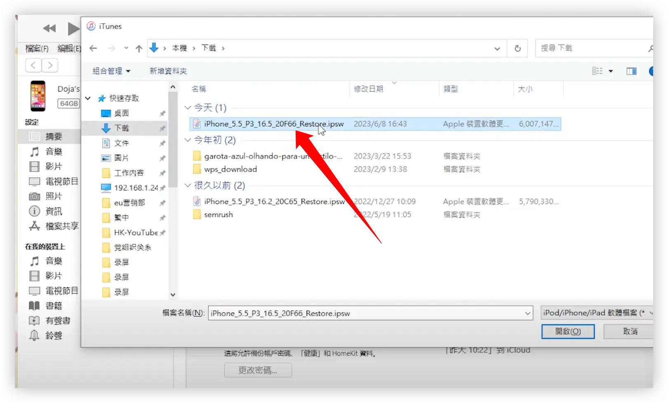
Task: Toggle the preview pane icon in the toolbar
Action: [631, 70]
